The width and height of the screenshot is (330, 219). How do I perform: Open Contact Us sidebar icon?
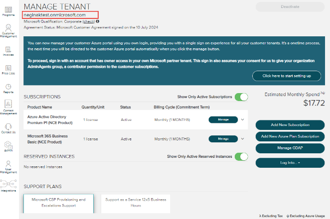pos(8,127)
